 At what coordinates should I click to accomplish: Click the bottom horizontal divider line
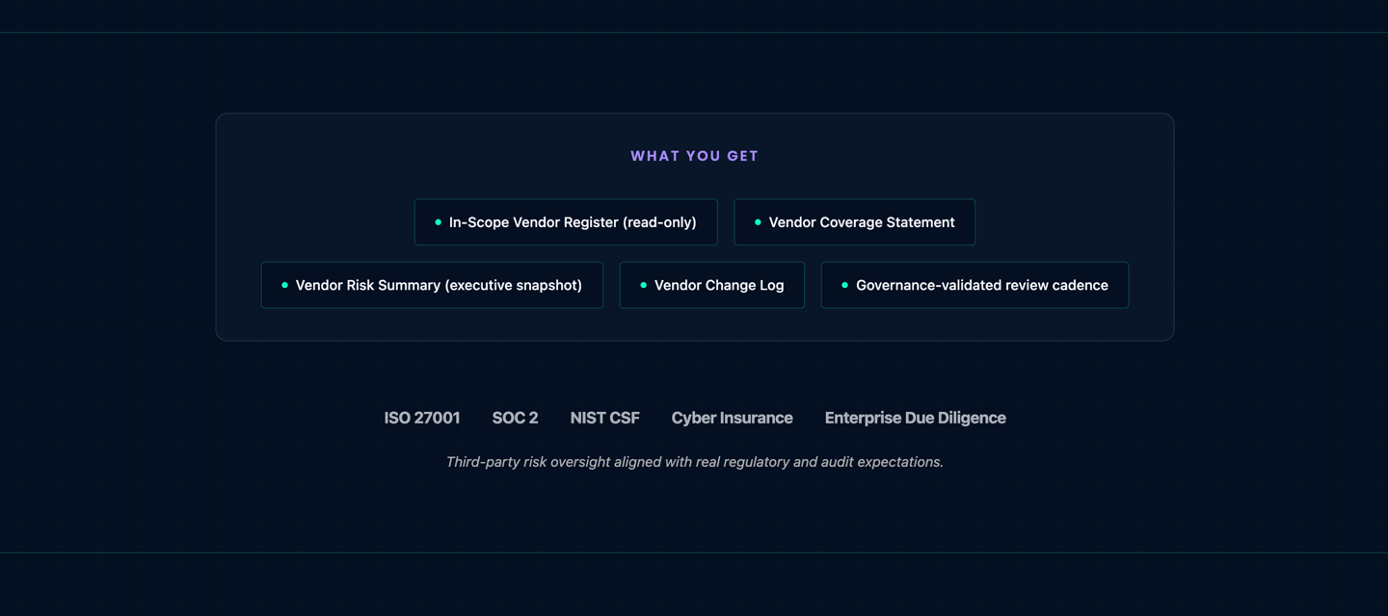click(694, 552)
